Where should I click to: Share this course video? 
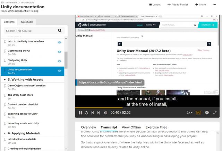(200, 4)
